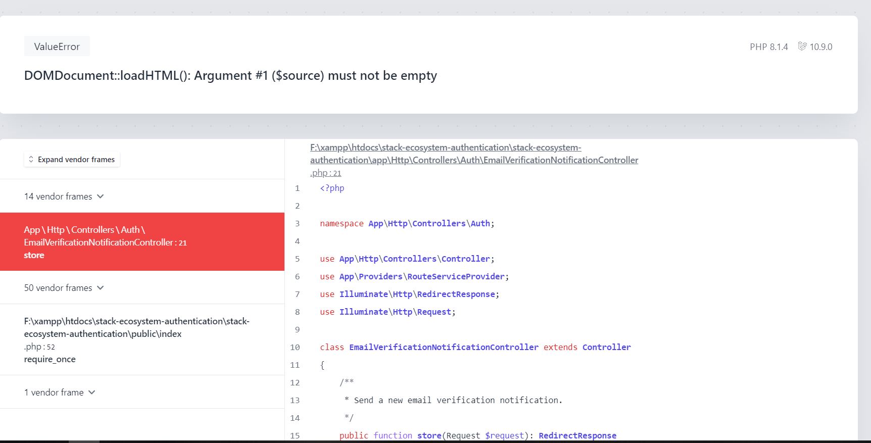The image size is (871, 443).
Task: Expand the 14 vendor frames group
Action: pyautogui.click(x=142, y=196)
